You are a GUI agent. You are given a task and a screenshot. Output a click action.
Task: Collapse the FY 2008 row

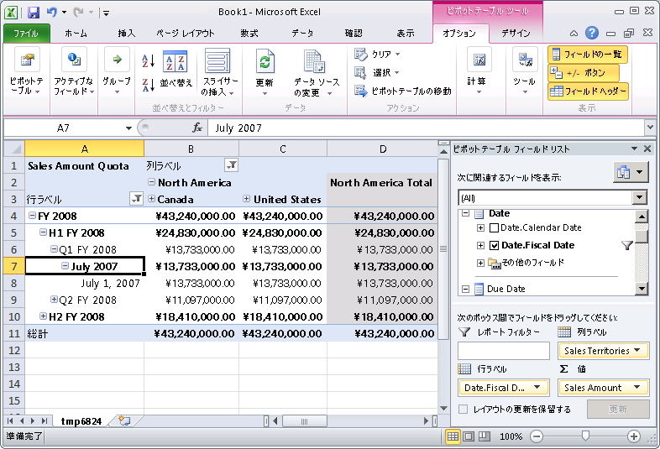coord(32,216)
